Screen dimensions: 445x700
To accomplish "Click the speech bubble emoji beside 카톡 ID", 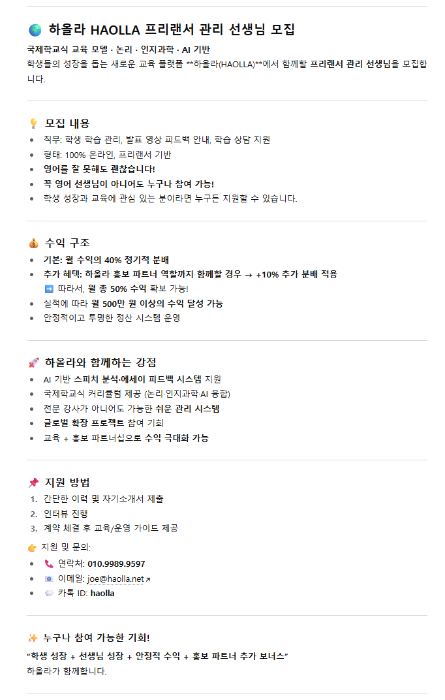I will (x=49, y=593).
